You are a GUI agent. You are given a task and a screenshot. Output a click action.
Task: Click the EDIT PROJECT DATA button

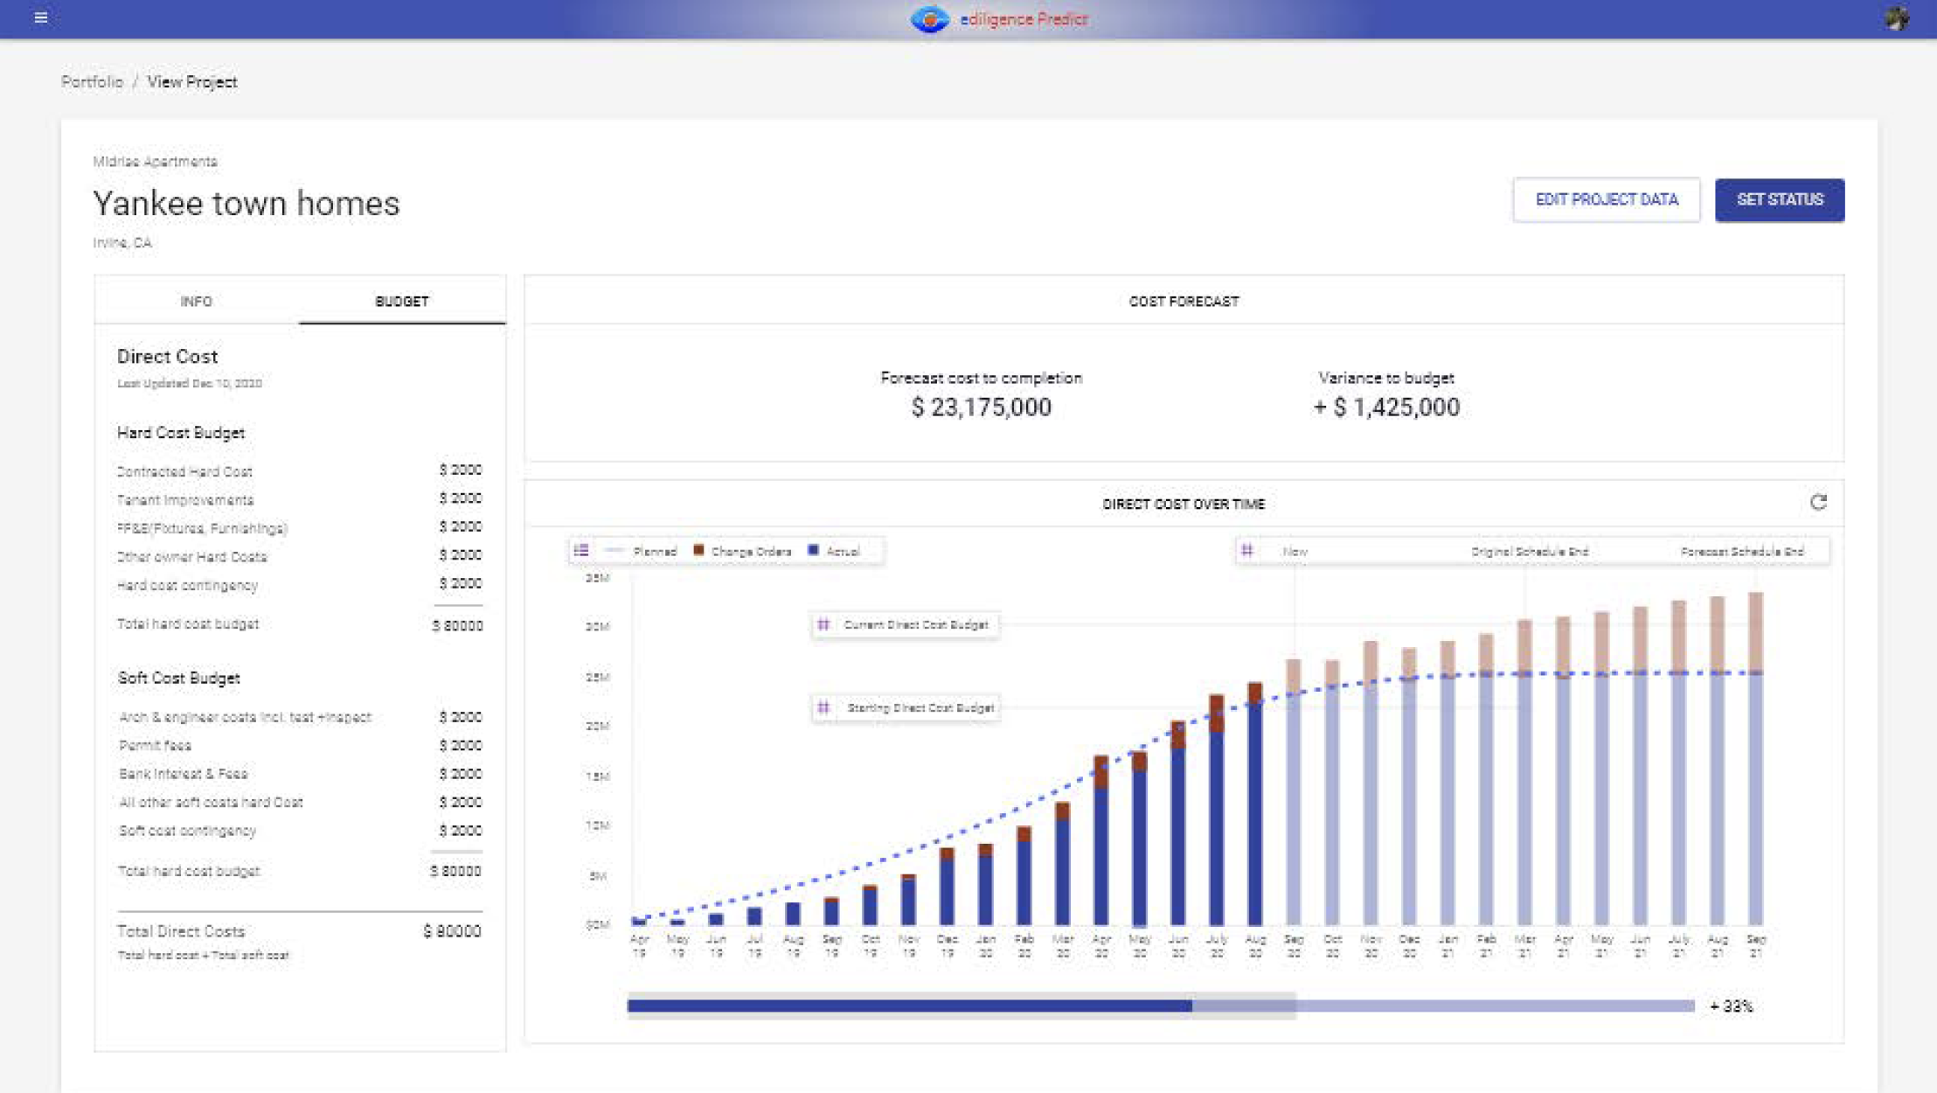coord(1606,200)
